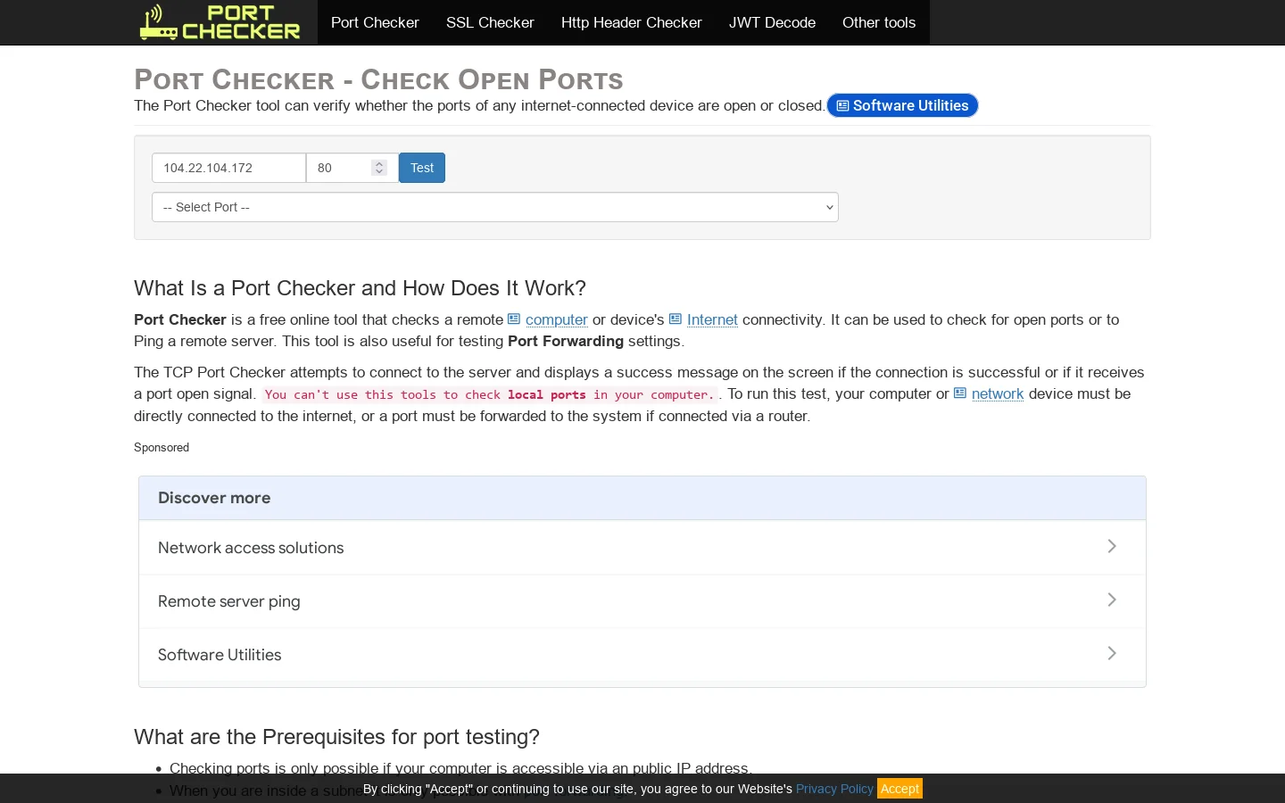Click chevron on Remote server ping row
1285x803 pixels.
tap(1112, 600)
